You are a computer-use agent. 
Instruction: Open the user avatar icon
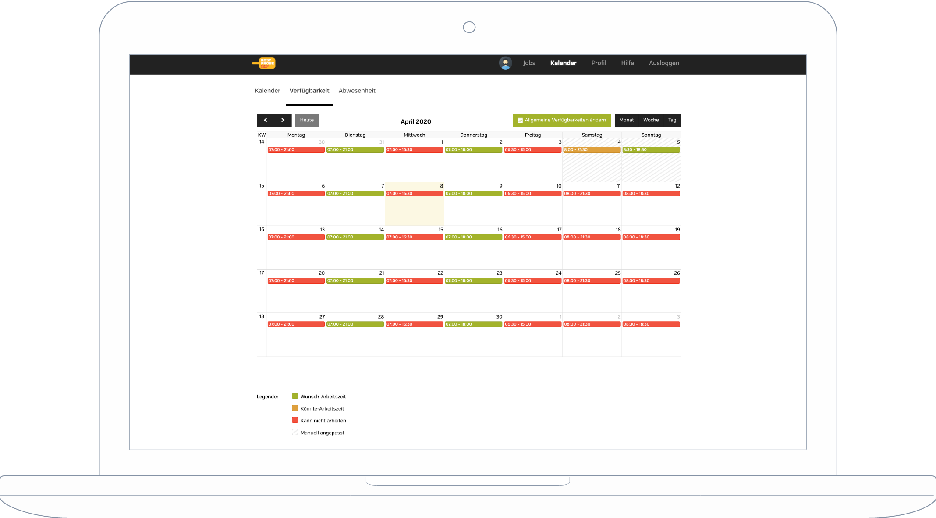[x=505, y=63]
